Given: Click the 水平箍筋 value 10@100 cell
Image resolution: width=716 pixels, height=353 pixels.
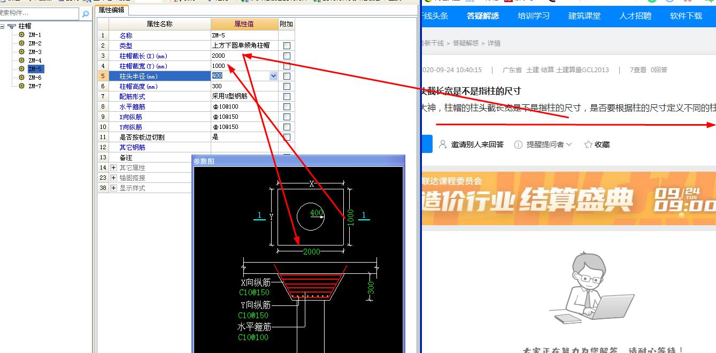Looking at the screenshot, I should pos(244,106).
